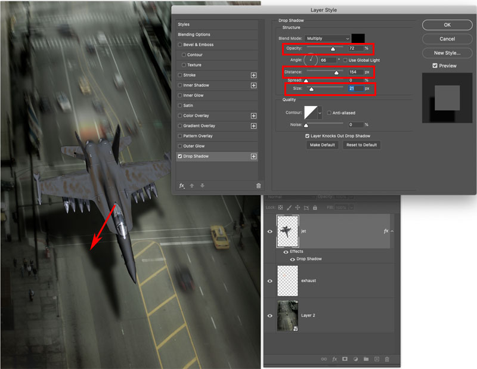477x369 pixels.
Task: Click the Distance slider handle
Action: 336,72
